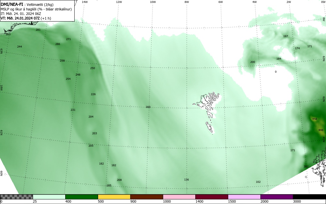Screen dimensions: 326x204
Task: Click the CAPE value 160
Action: click(148, 107)
